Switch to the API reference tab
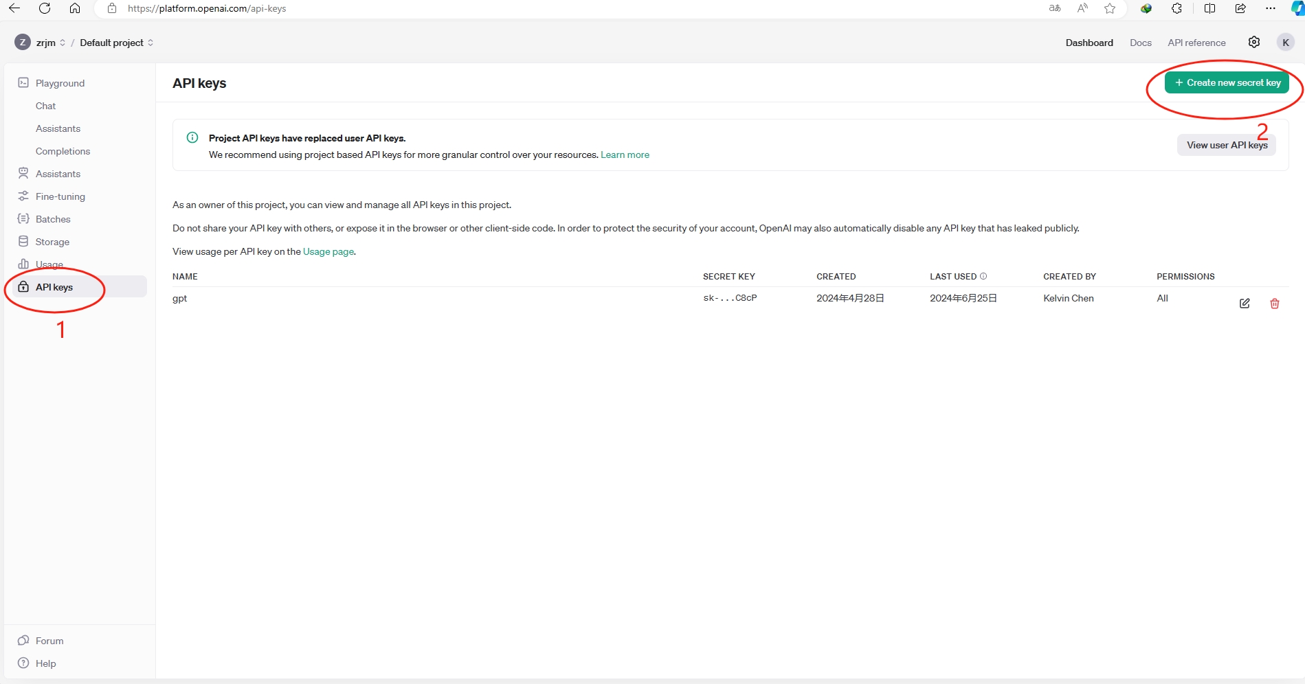This screenshot has width=1305, height=684. [1196, 43]
